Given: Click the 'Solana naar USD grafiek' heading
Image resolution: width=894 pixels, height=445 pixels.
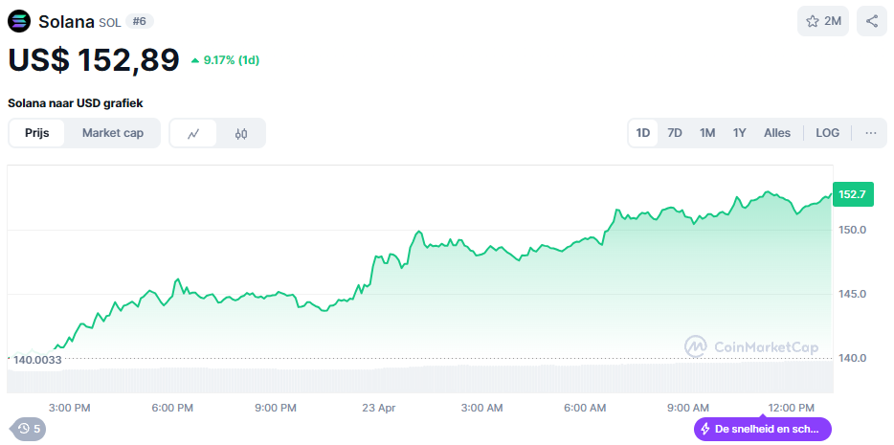Looking at the screenshot, I should pyautogui.click(x=76, y=103).
